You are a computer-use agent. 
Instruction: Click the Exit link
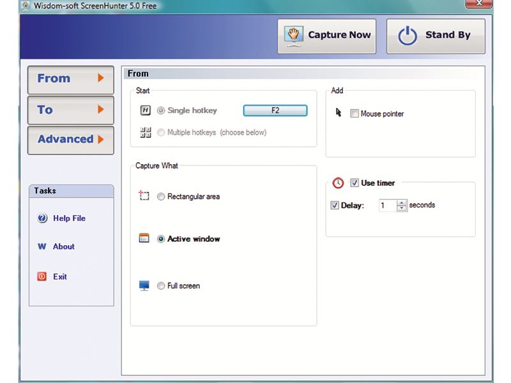[60, 276]
